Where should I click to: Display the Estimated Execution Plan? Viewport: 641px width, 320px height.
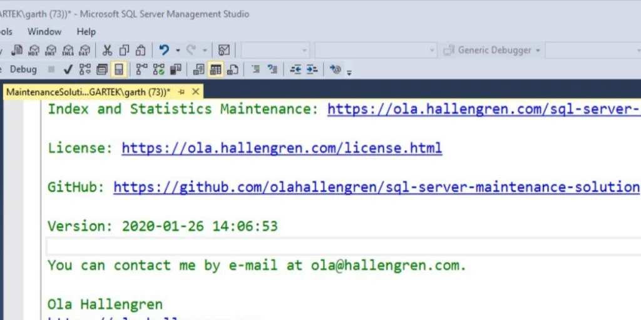point(85,69)
